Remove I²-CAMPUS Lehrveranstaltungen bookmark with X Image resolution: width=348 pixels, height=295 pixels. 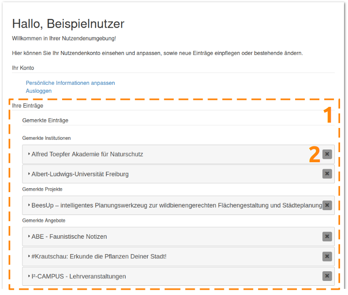point(327,276)
